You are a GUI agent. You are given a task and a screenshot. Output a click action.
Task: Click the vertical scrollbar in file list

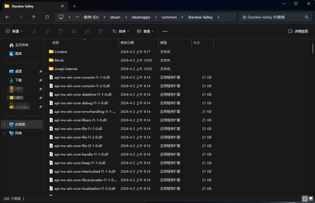pos(313,48)
